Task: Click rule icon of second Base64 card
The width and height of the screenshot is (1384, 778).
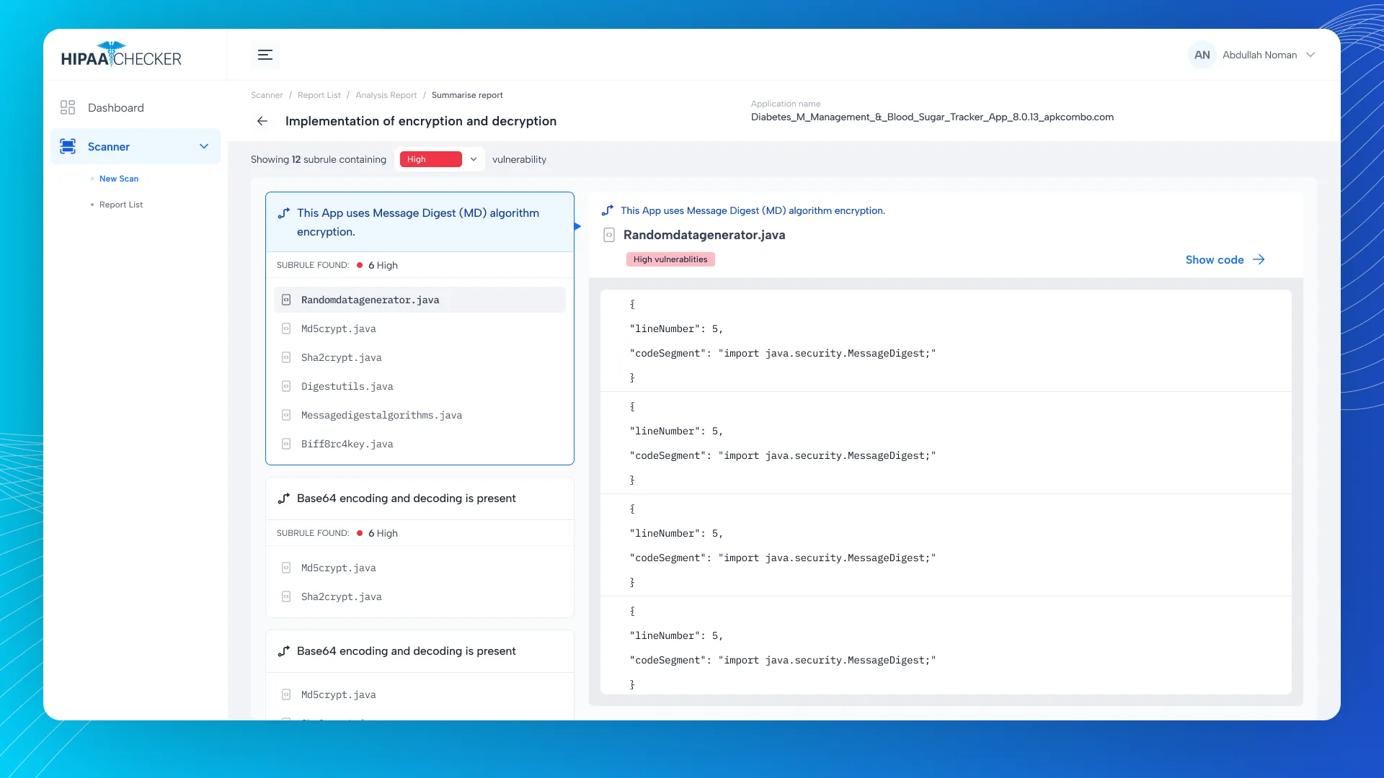Action: [x=284, y=651]
